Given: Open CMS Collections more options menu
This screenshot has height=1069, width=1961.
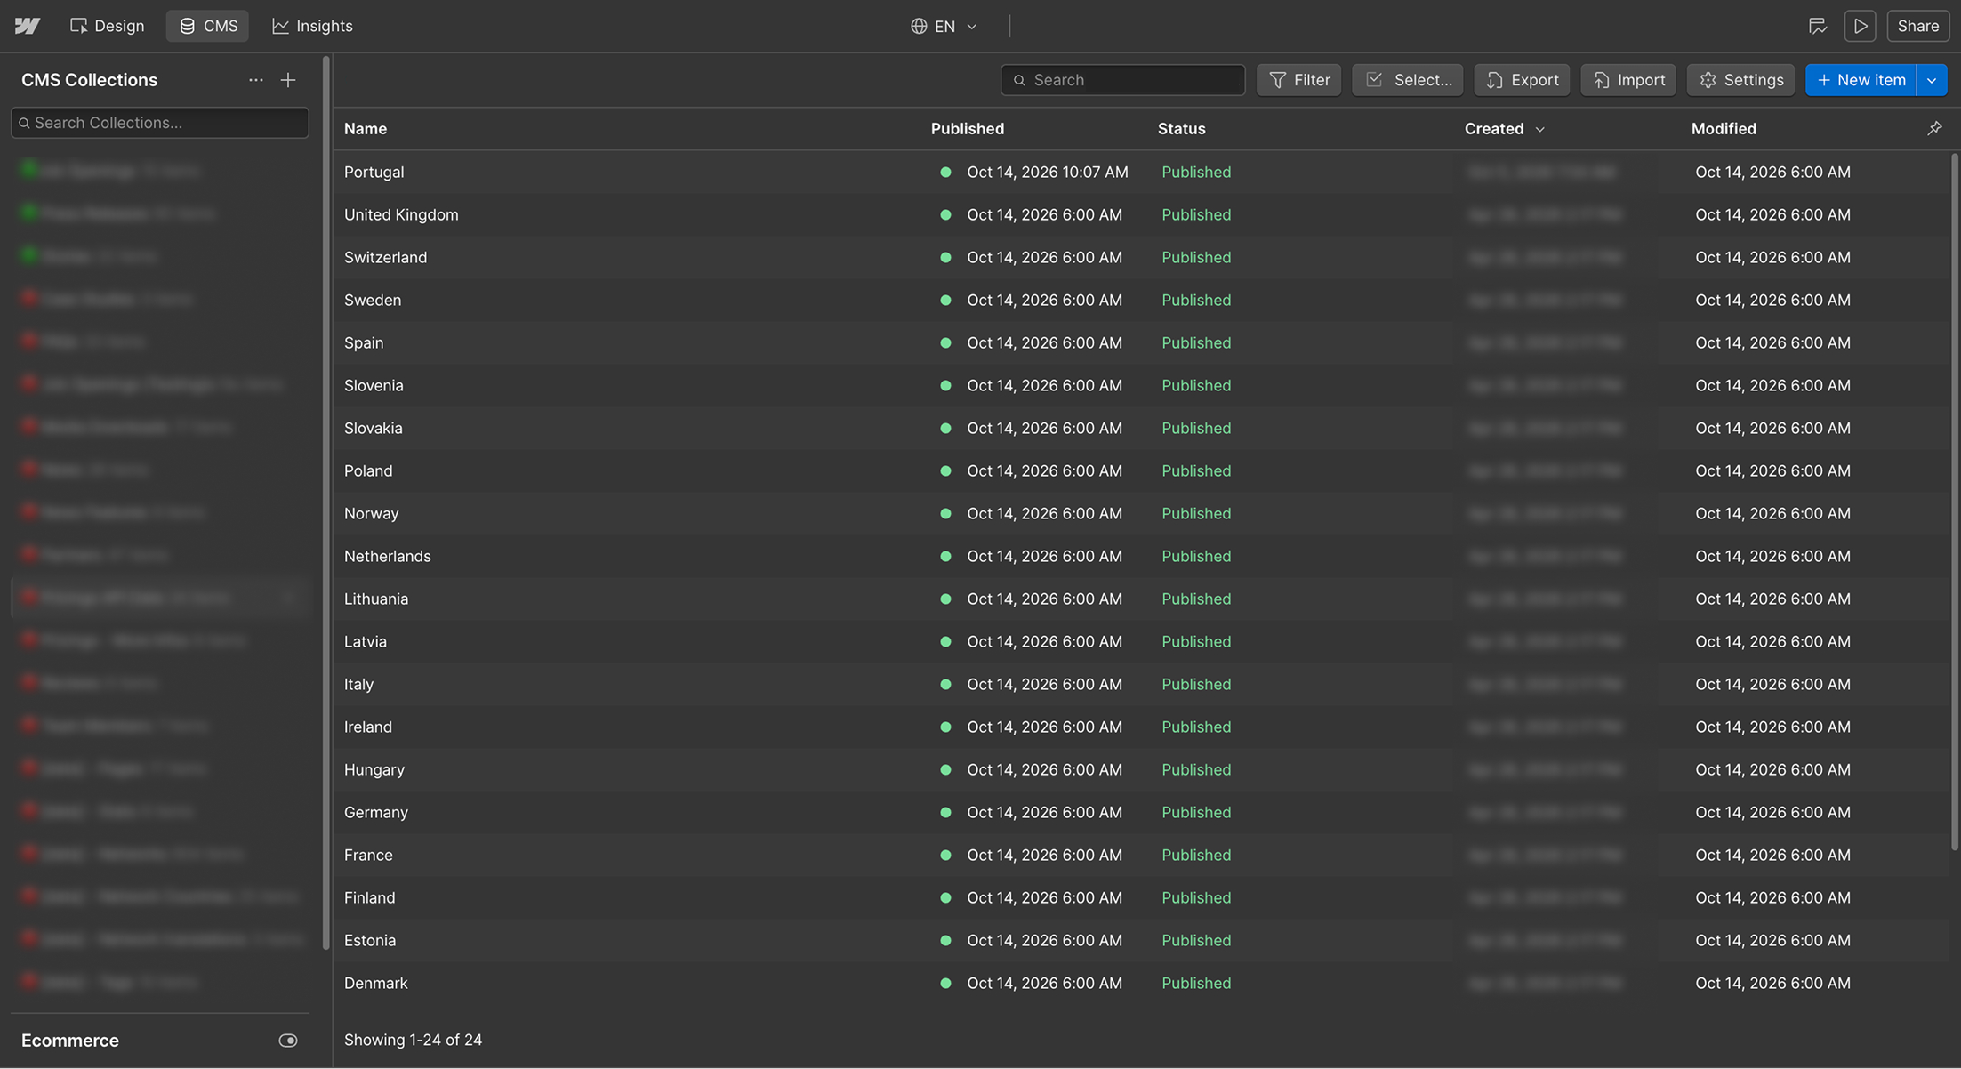Looking at the screenshot, I should click(256, 80).
